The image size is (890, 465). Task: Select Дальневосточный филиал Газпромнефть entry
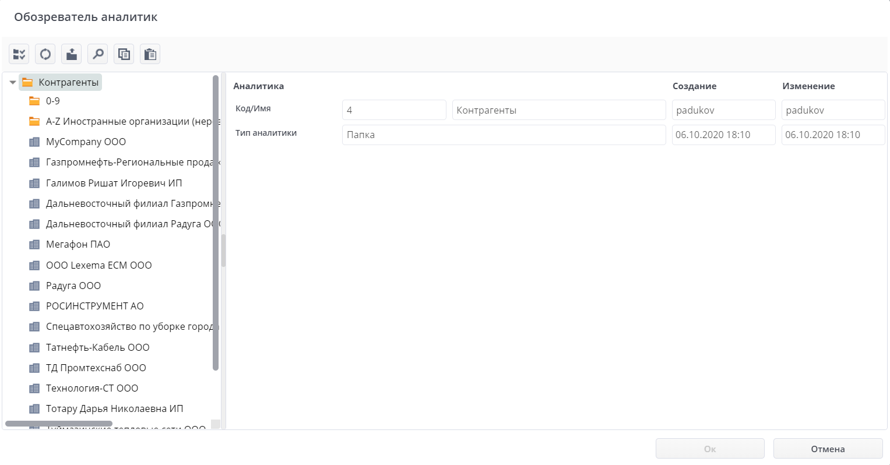click(133, 203)
